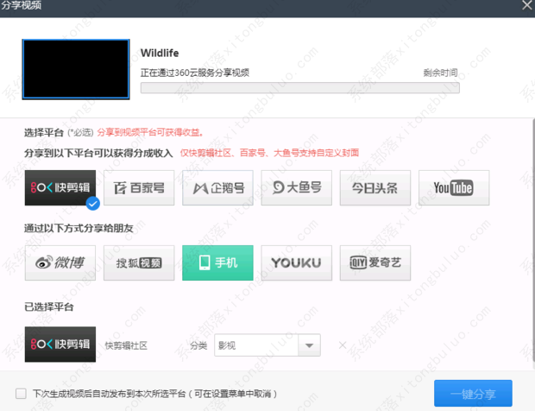Click the red 分享到视频平台可获得收益 text
This screenshot has height=411, width=535.
(150, 132)
